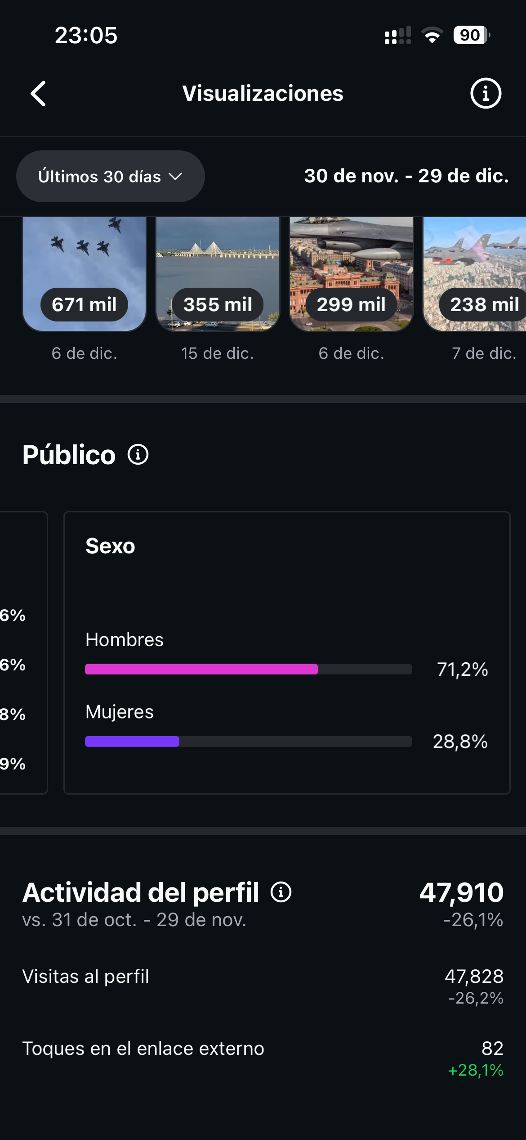Image resolution: width=526 pixels, height=1140 pixels.
Task: Tap info icon beside Actividad del perfil
Action: (281, 892)
